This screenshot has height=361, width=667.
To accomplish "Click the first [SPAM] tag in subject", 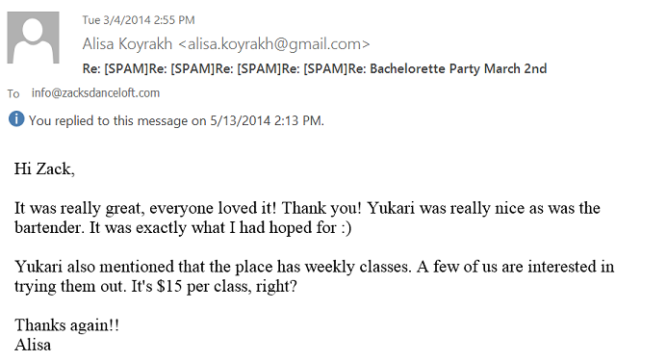I will (126, 68).
